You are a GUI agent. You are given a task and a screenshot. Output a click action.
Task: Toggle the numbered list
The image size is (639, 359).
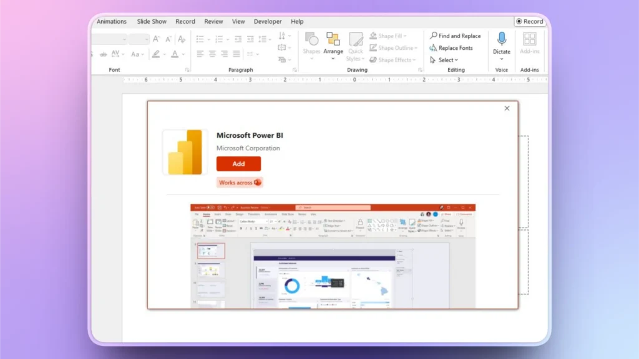pos(218,39)
